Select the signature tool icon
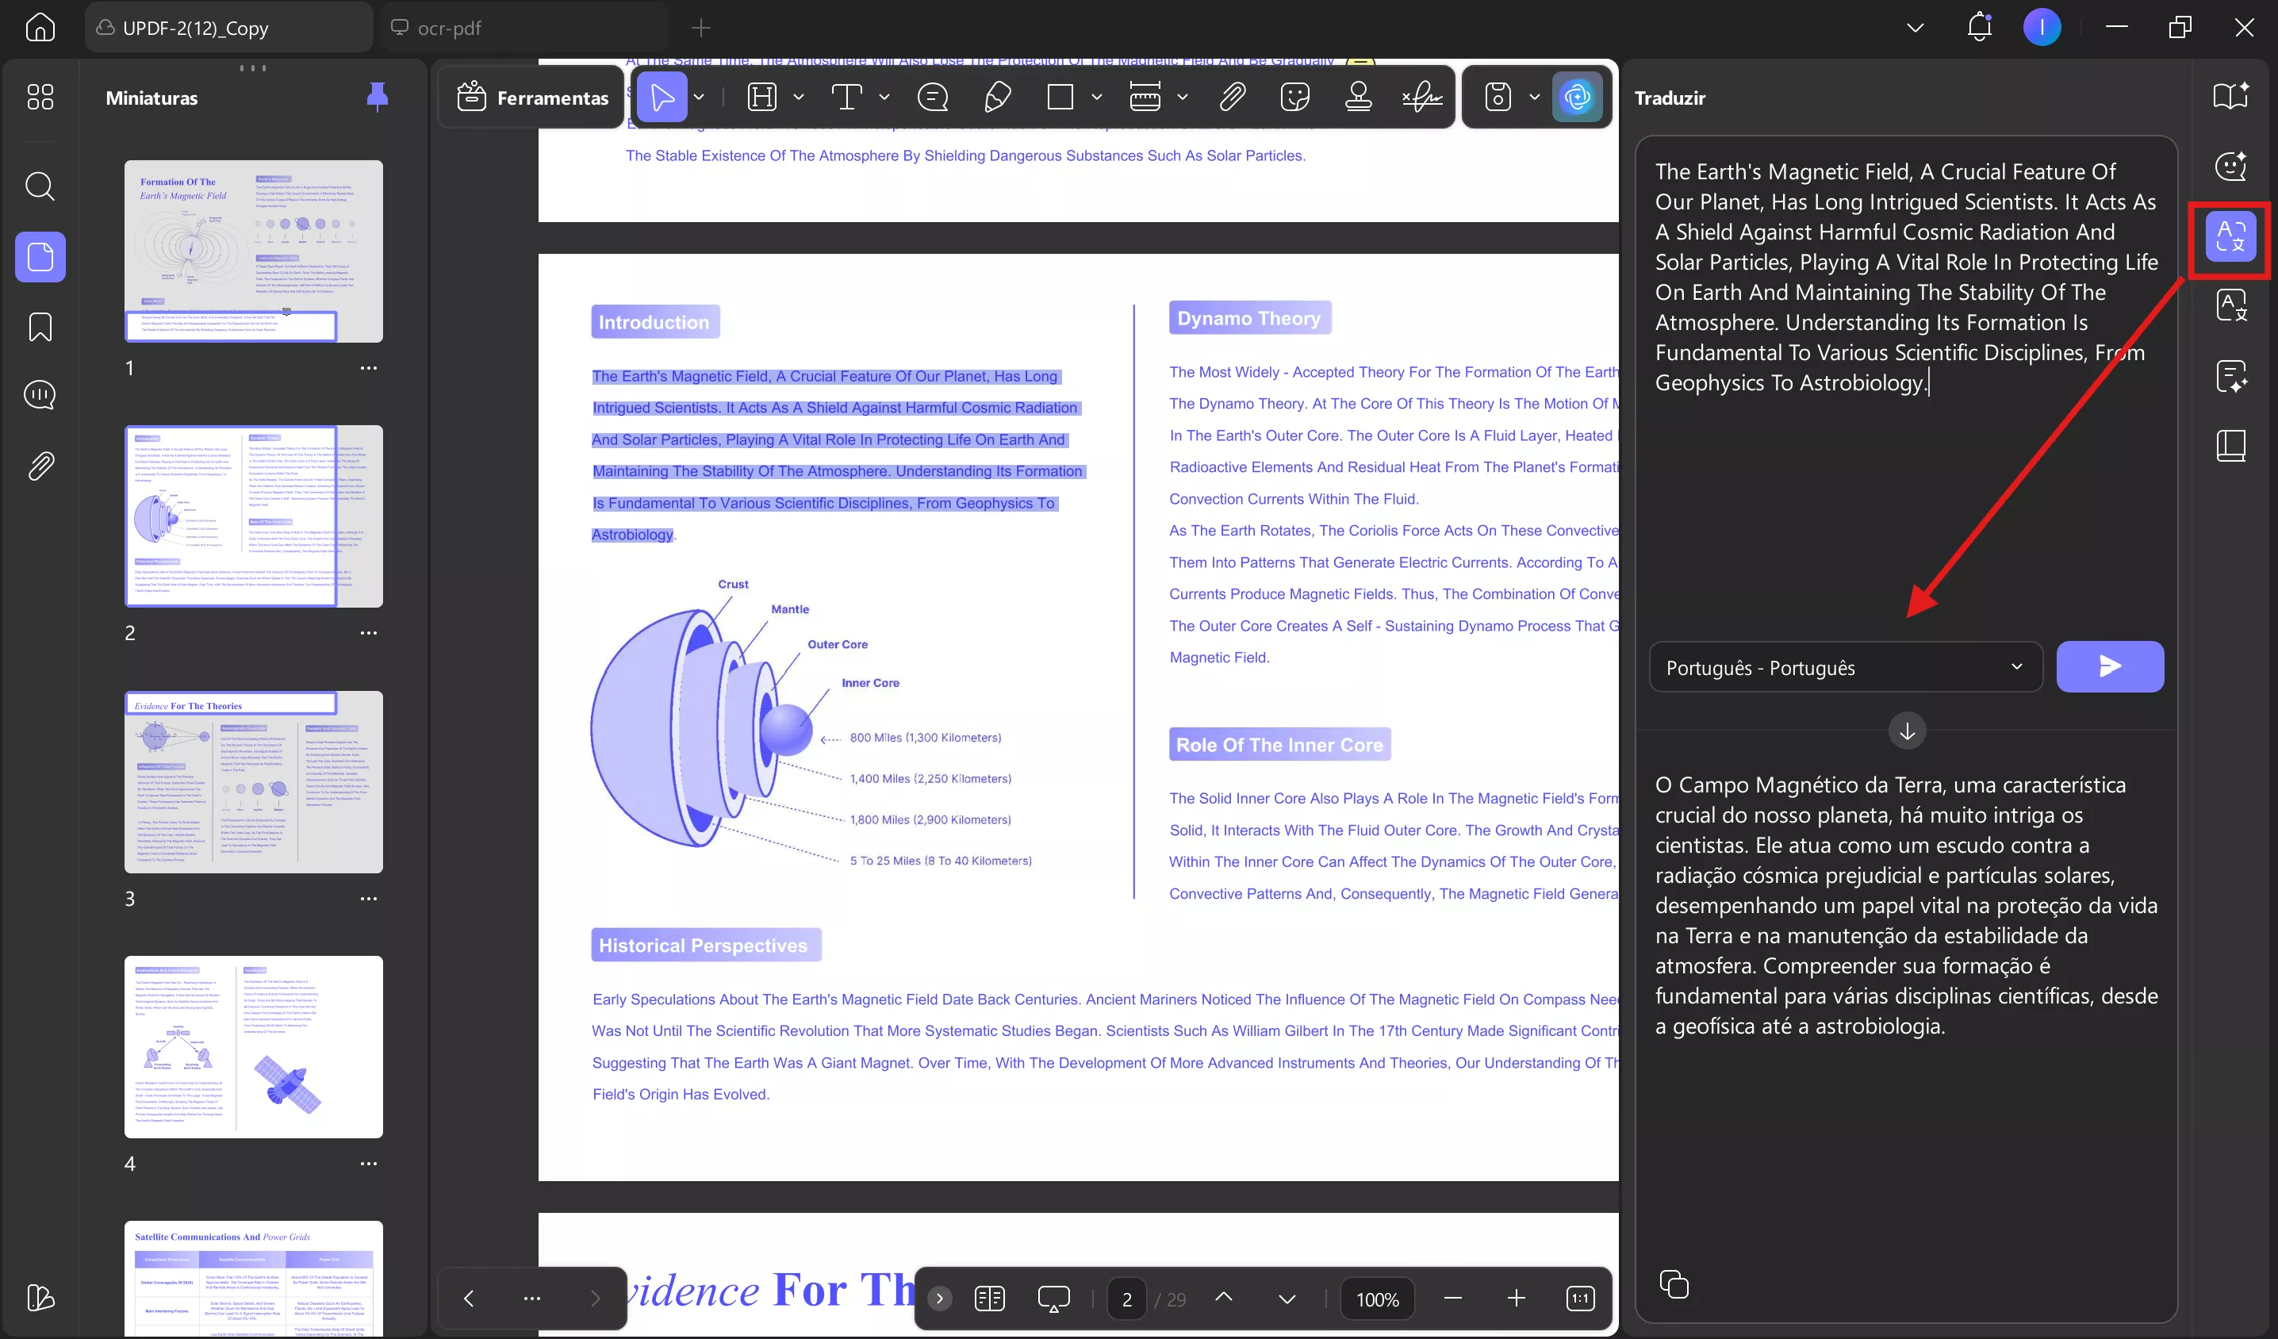Image resolution: width=2278 pixels, height=1339 pixels. point(1422,97)
